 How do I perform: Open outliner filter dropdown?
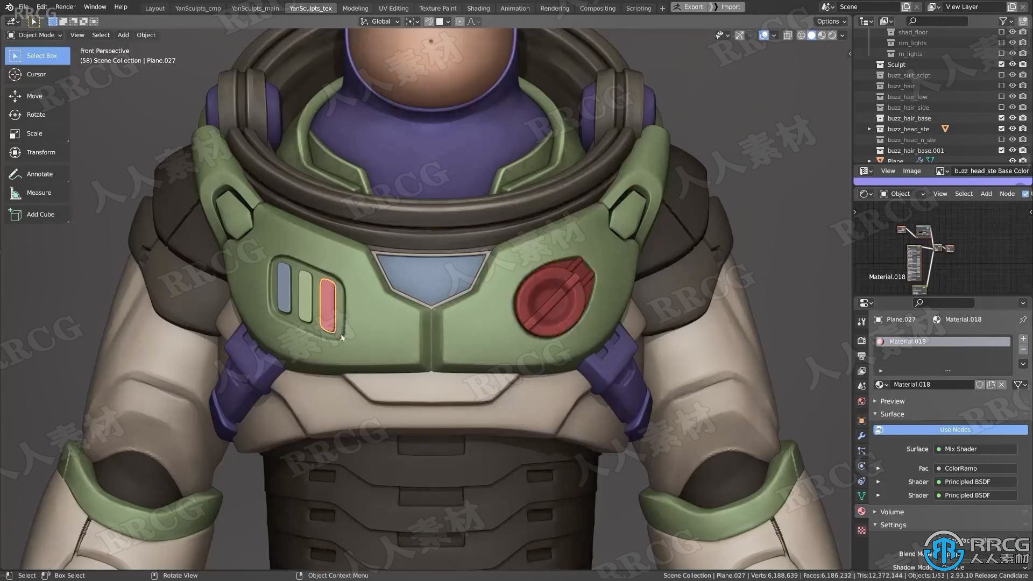(x=1006, y=21)
